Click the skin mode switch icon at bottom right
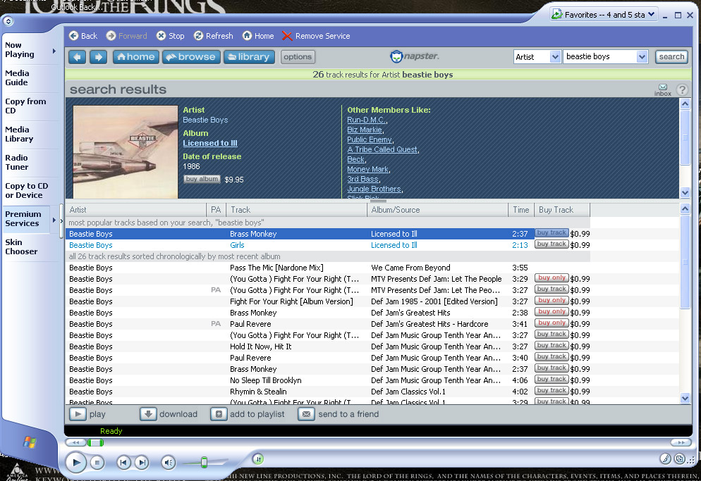This screenshot has height=481, width=701. click(680, 458)
